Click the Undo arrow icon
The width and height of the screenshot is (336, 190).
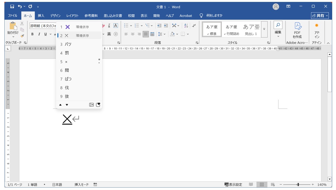[20, 7]
